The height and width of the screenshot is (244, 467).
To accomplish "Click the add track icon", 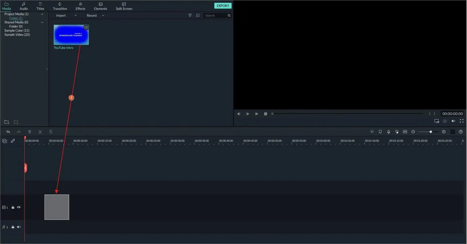I will coord(5,141).
